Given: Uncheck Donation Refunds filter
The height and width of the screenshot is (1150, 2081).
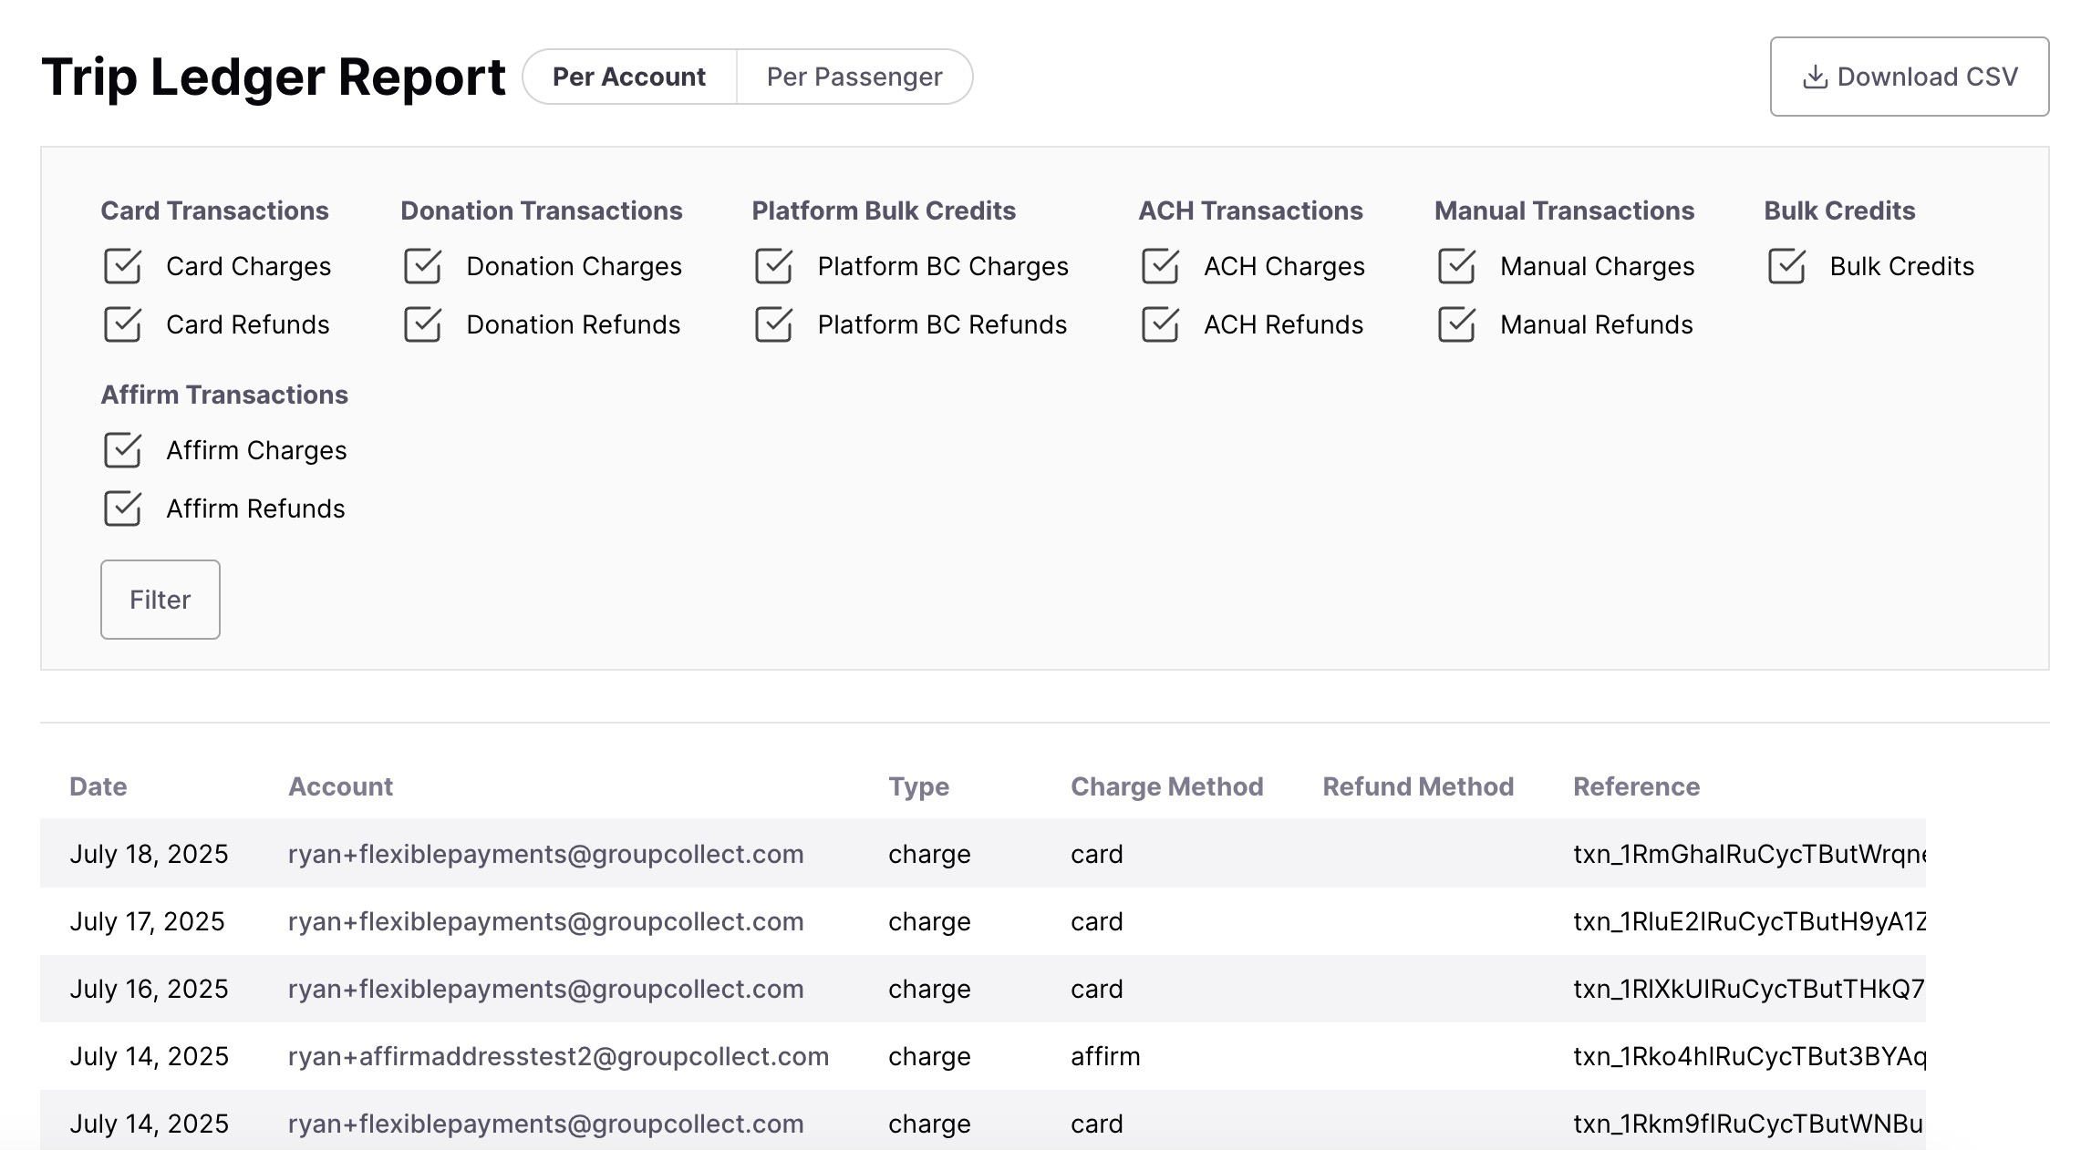Looking at the screenshot, I should (x=422, y=324).
